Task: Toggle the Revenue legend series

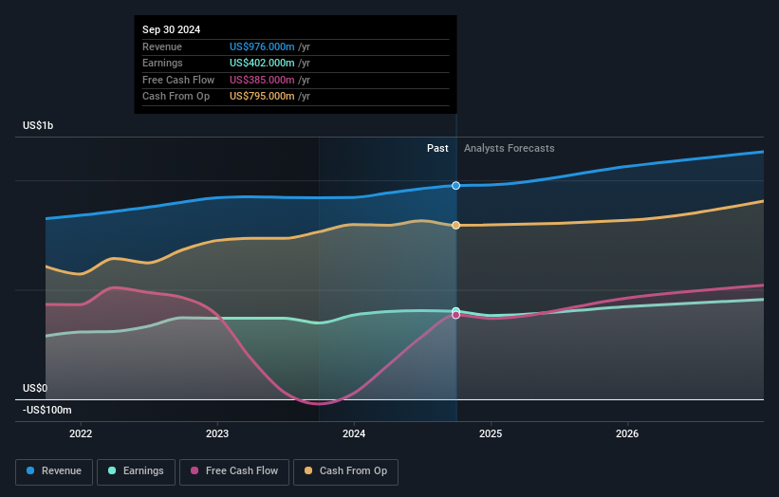Action: [x=54, y=471]
